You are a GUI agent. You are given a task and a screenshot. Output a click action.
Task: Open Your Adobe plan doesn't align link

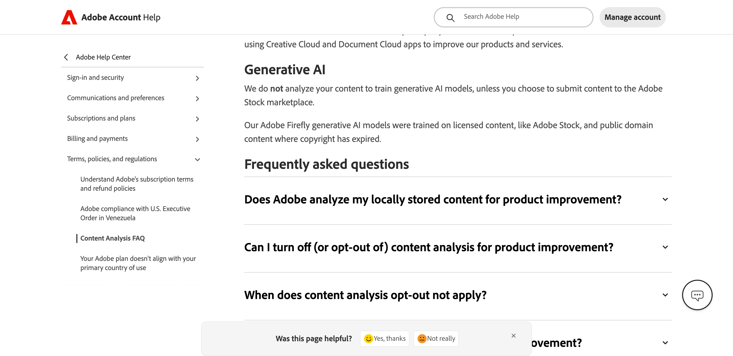pyautogui.click(x=138, y=263)
